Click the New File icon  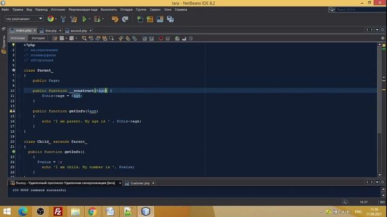(140, 19)
